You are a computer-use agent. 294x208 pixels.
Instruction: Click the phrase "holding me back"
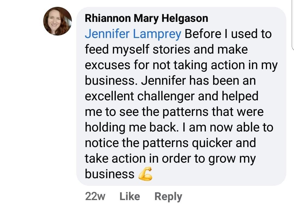131,127
